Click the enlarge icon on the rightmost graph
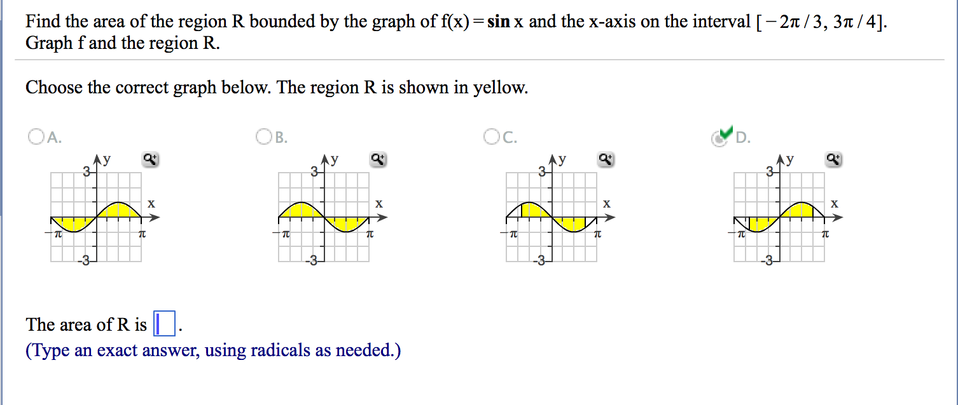 point(833,160)
